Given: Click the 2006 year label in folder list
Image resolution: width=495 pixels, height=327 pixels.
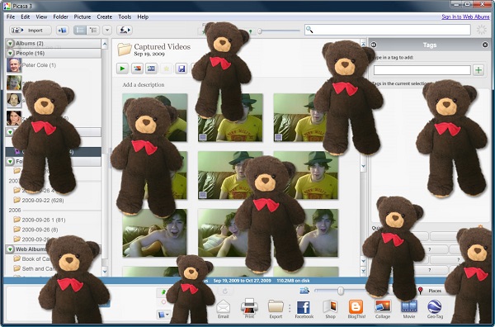Looking at the screenshot, I should (15, 210).
